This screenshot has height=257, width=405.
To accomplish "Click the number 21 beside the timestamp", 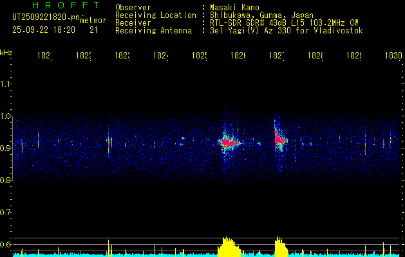I will pyautogui.click(x=94, y=30).
